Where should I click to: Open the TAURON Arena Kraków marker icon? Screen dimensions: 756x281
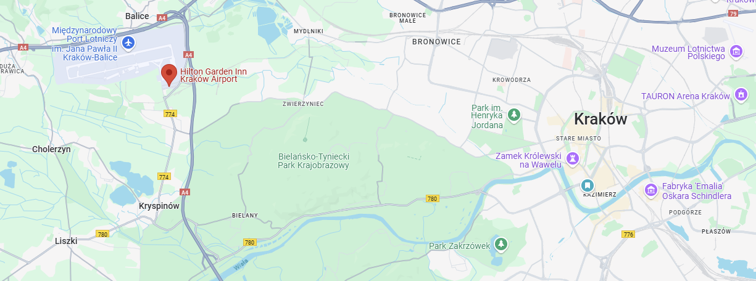click(x=741, y=96)
